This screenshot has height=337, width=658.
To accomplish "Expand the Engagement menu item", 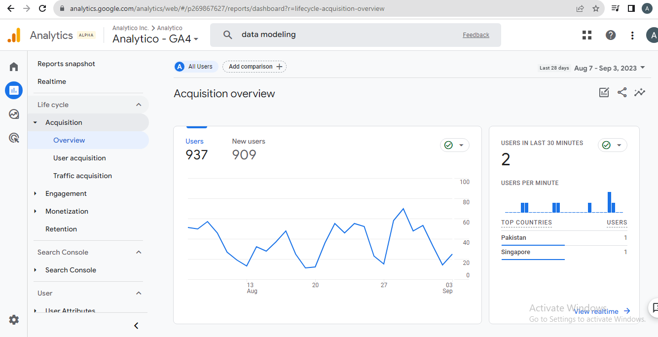I will (66, 193).
